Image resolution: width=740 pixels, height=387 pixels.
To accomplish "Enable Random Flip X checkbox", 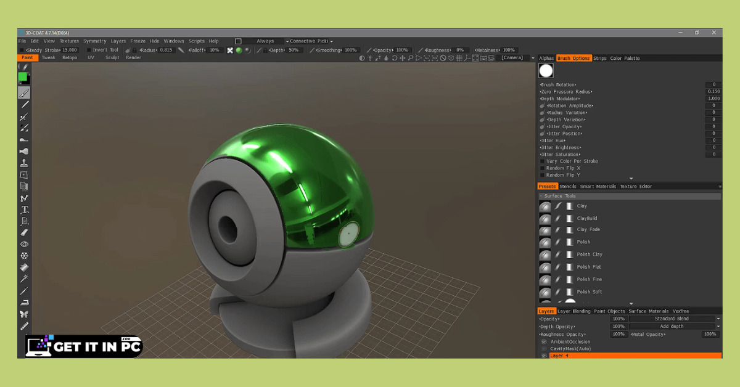I will coord(542,168).
